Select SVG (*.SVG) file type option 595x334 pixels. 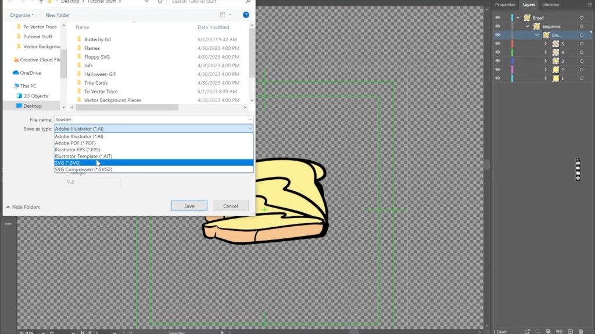153,163
